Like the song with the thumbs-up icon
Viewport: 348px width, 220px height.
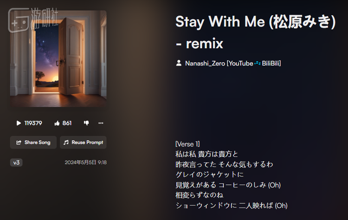click(x=57, y=123)
